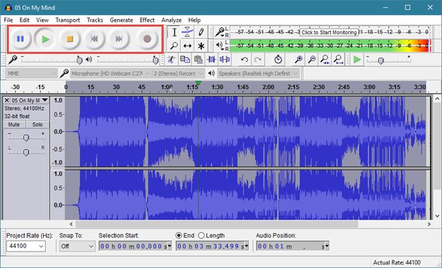Screen dimensions: 442x268
Task: Skip to start of track
Action: 94,39
